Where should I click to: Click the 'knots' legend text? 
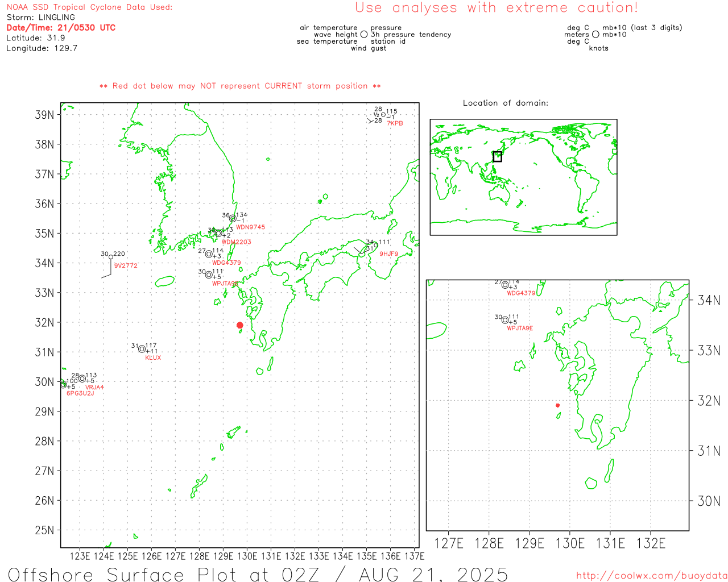pos(599,48)
